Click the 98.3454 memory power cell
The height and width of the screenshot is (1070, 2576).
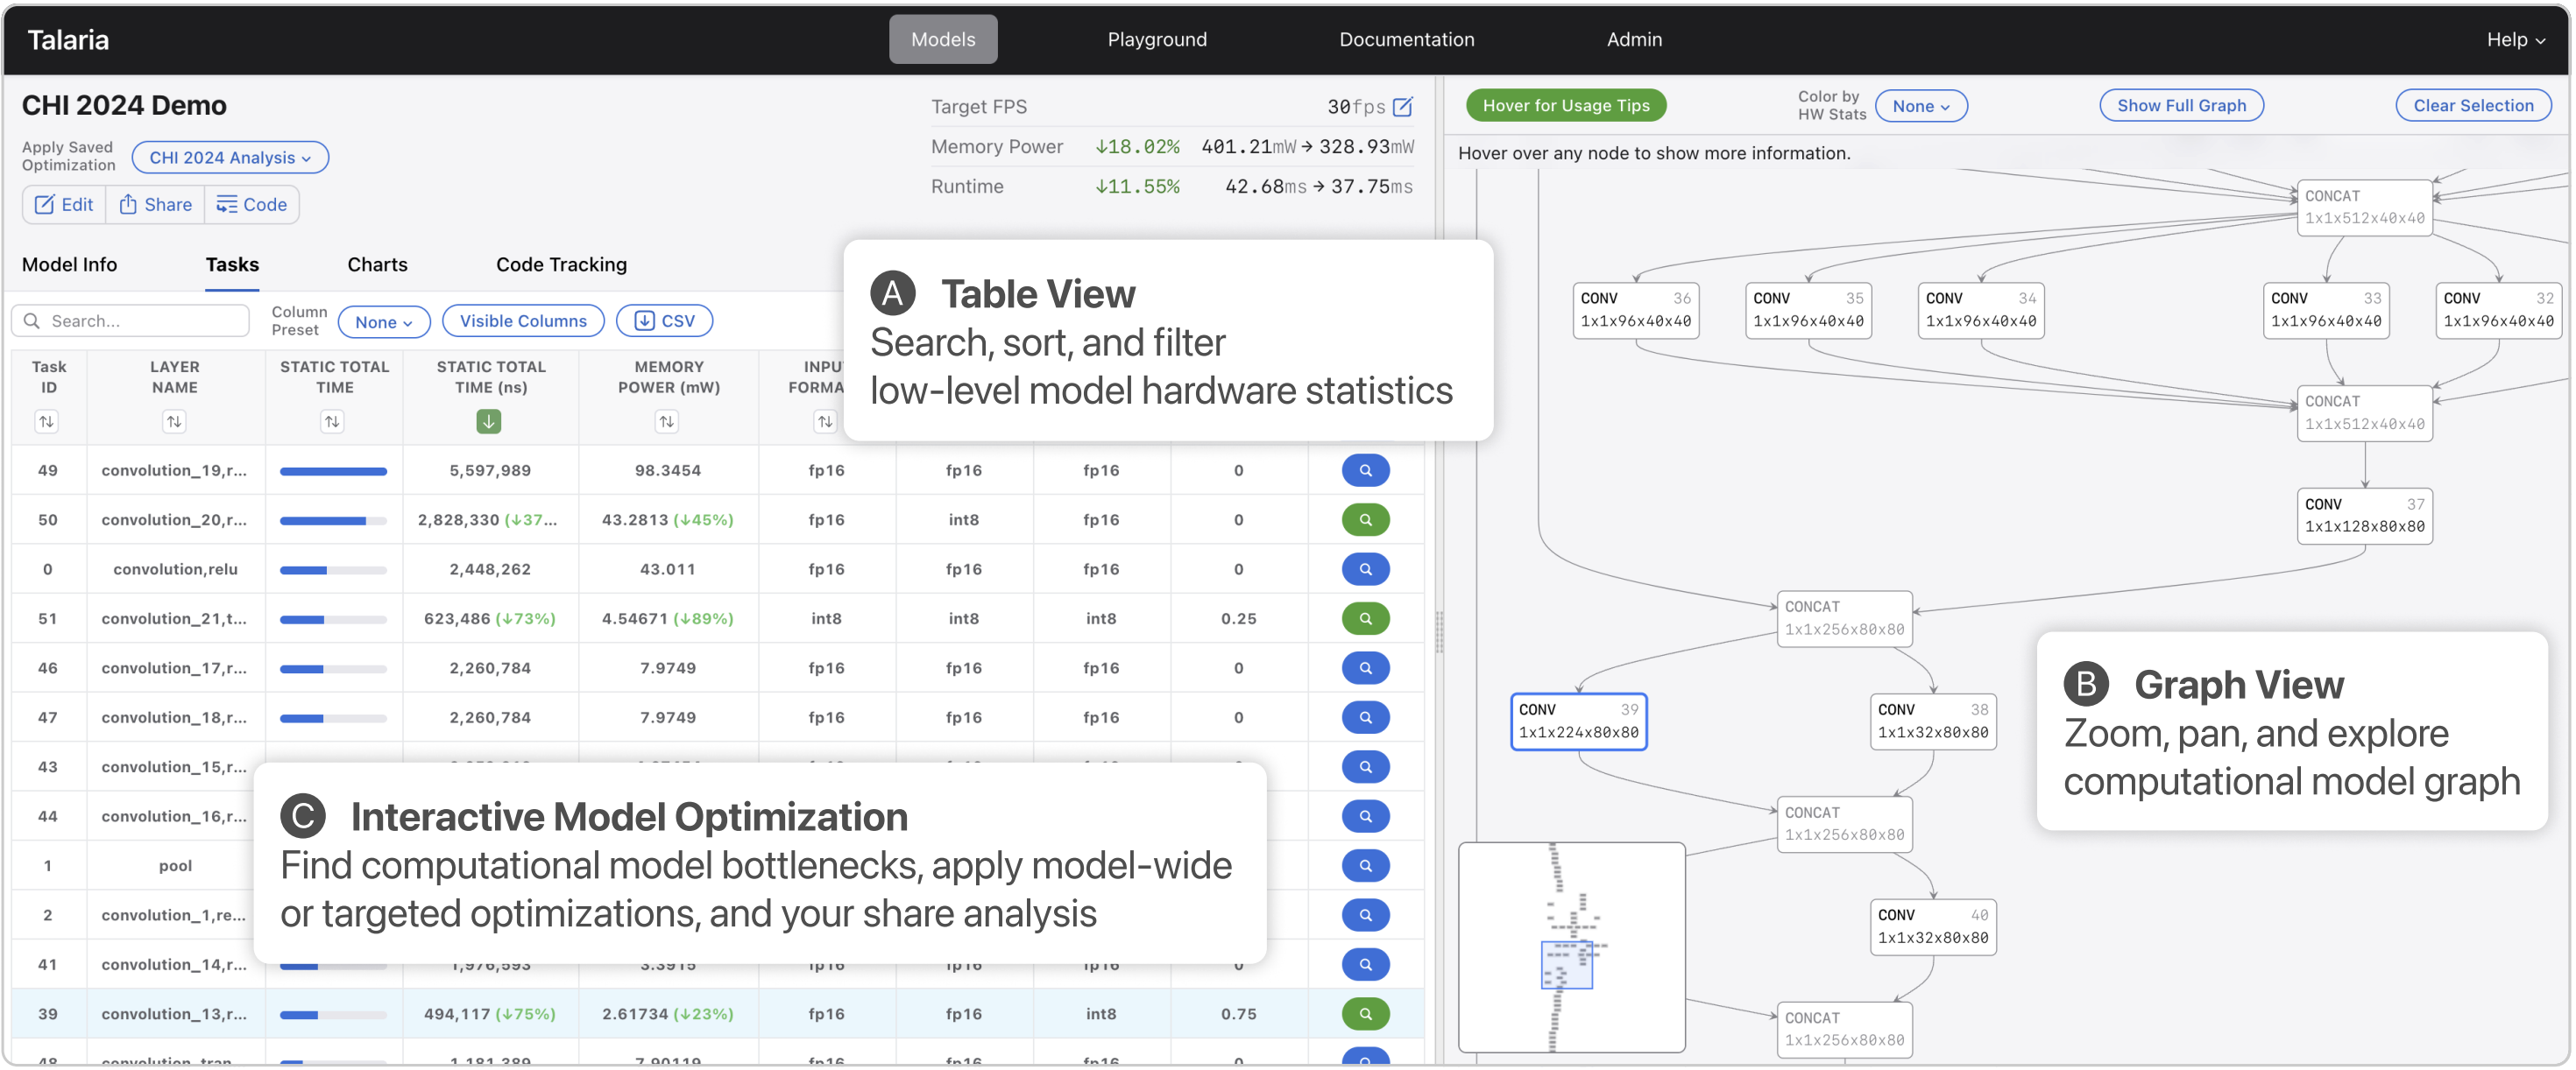pyautogui.click(x=668, y=470)
